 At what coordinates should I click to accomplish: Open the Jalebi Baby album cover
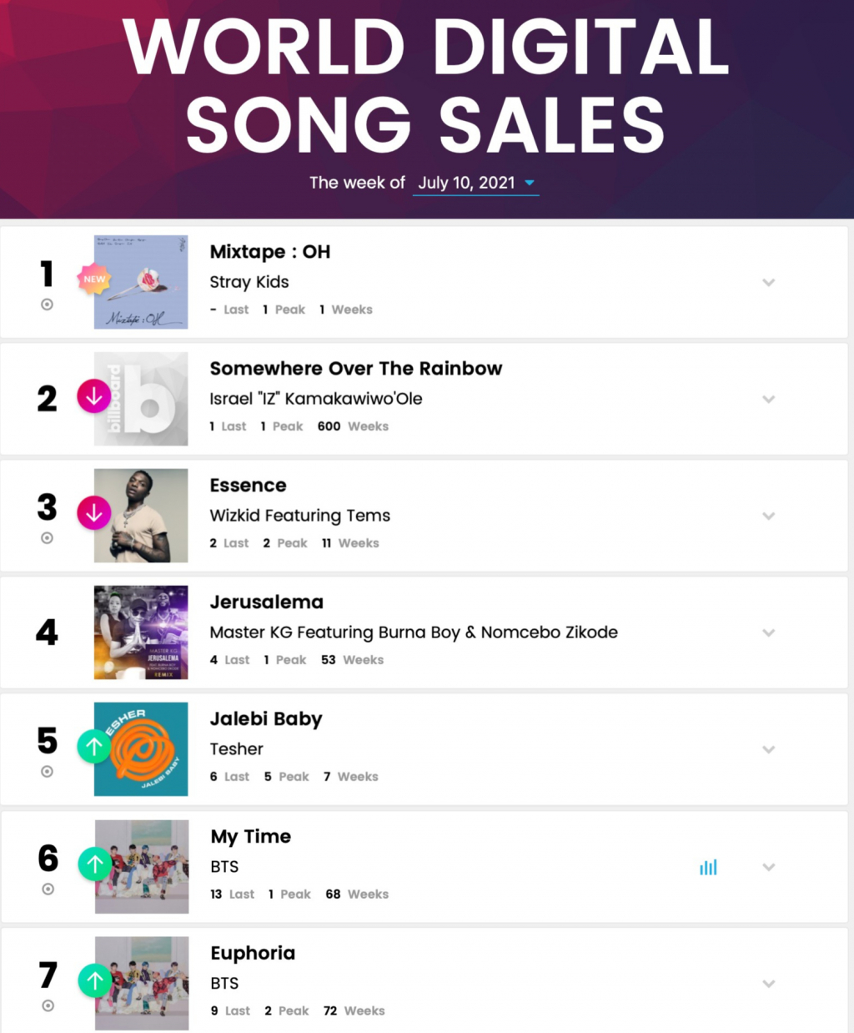[141, 749]
